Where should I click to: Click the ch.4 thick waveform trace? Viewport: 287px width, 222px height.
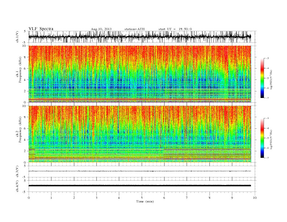[x=140, y=186]
